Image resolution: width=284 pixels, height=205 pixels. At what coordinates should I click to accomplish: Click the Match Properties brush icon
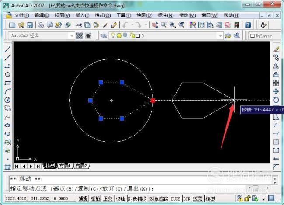point(105,25)
